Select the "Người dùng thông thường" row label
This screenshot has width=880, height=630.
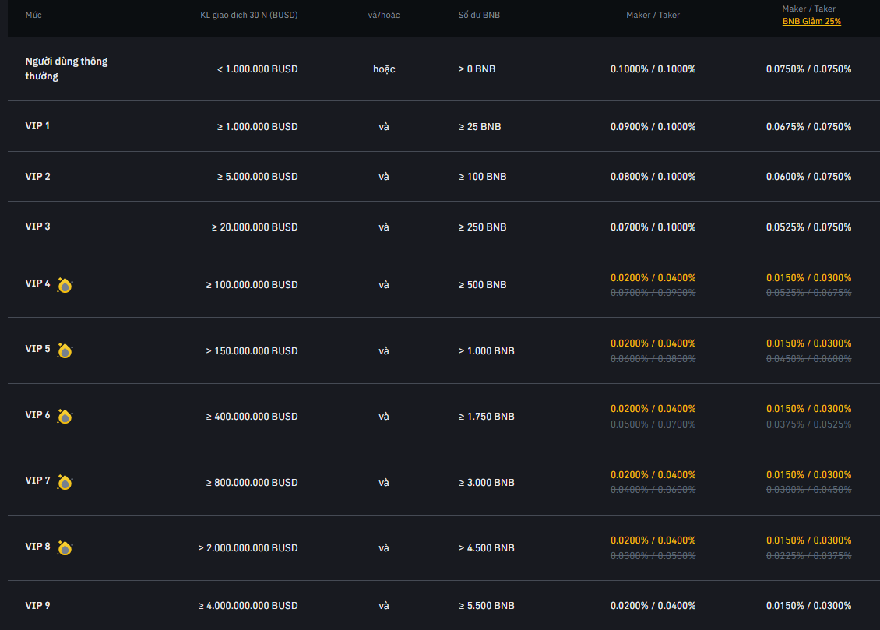tap(66, 69)
